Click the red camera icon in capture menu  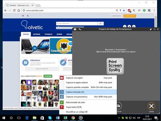[62, 78]
